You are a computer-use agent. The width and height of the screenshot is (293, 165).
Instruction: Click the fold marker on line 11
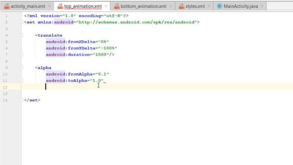pos(22,80)
